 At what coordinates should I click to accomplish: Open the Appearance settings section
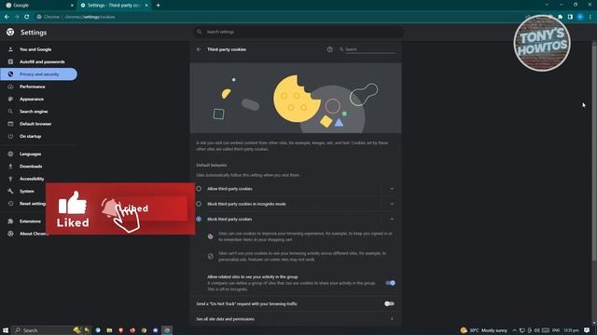pos(31,99)
